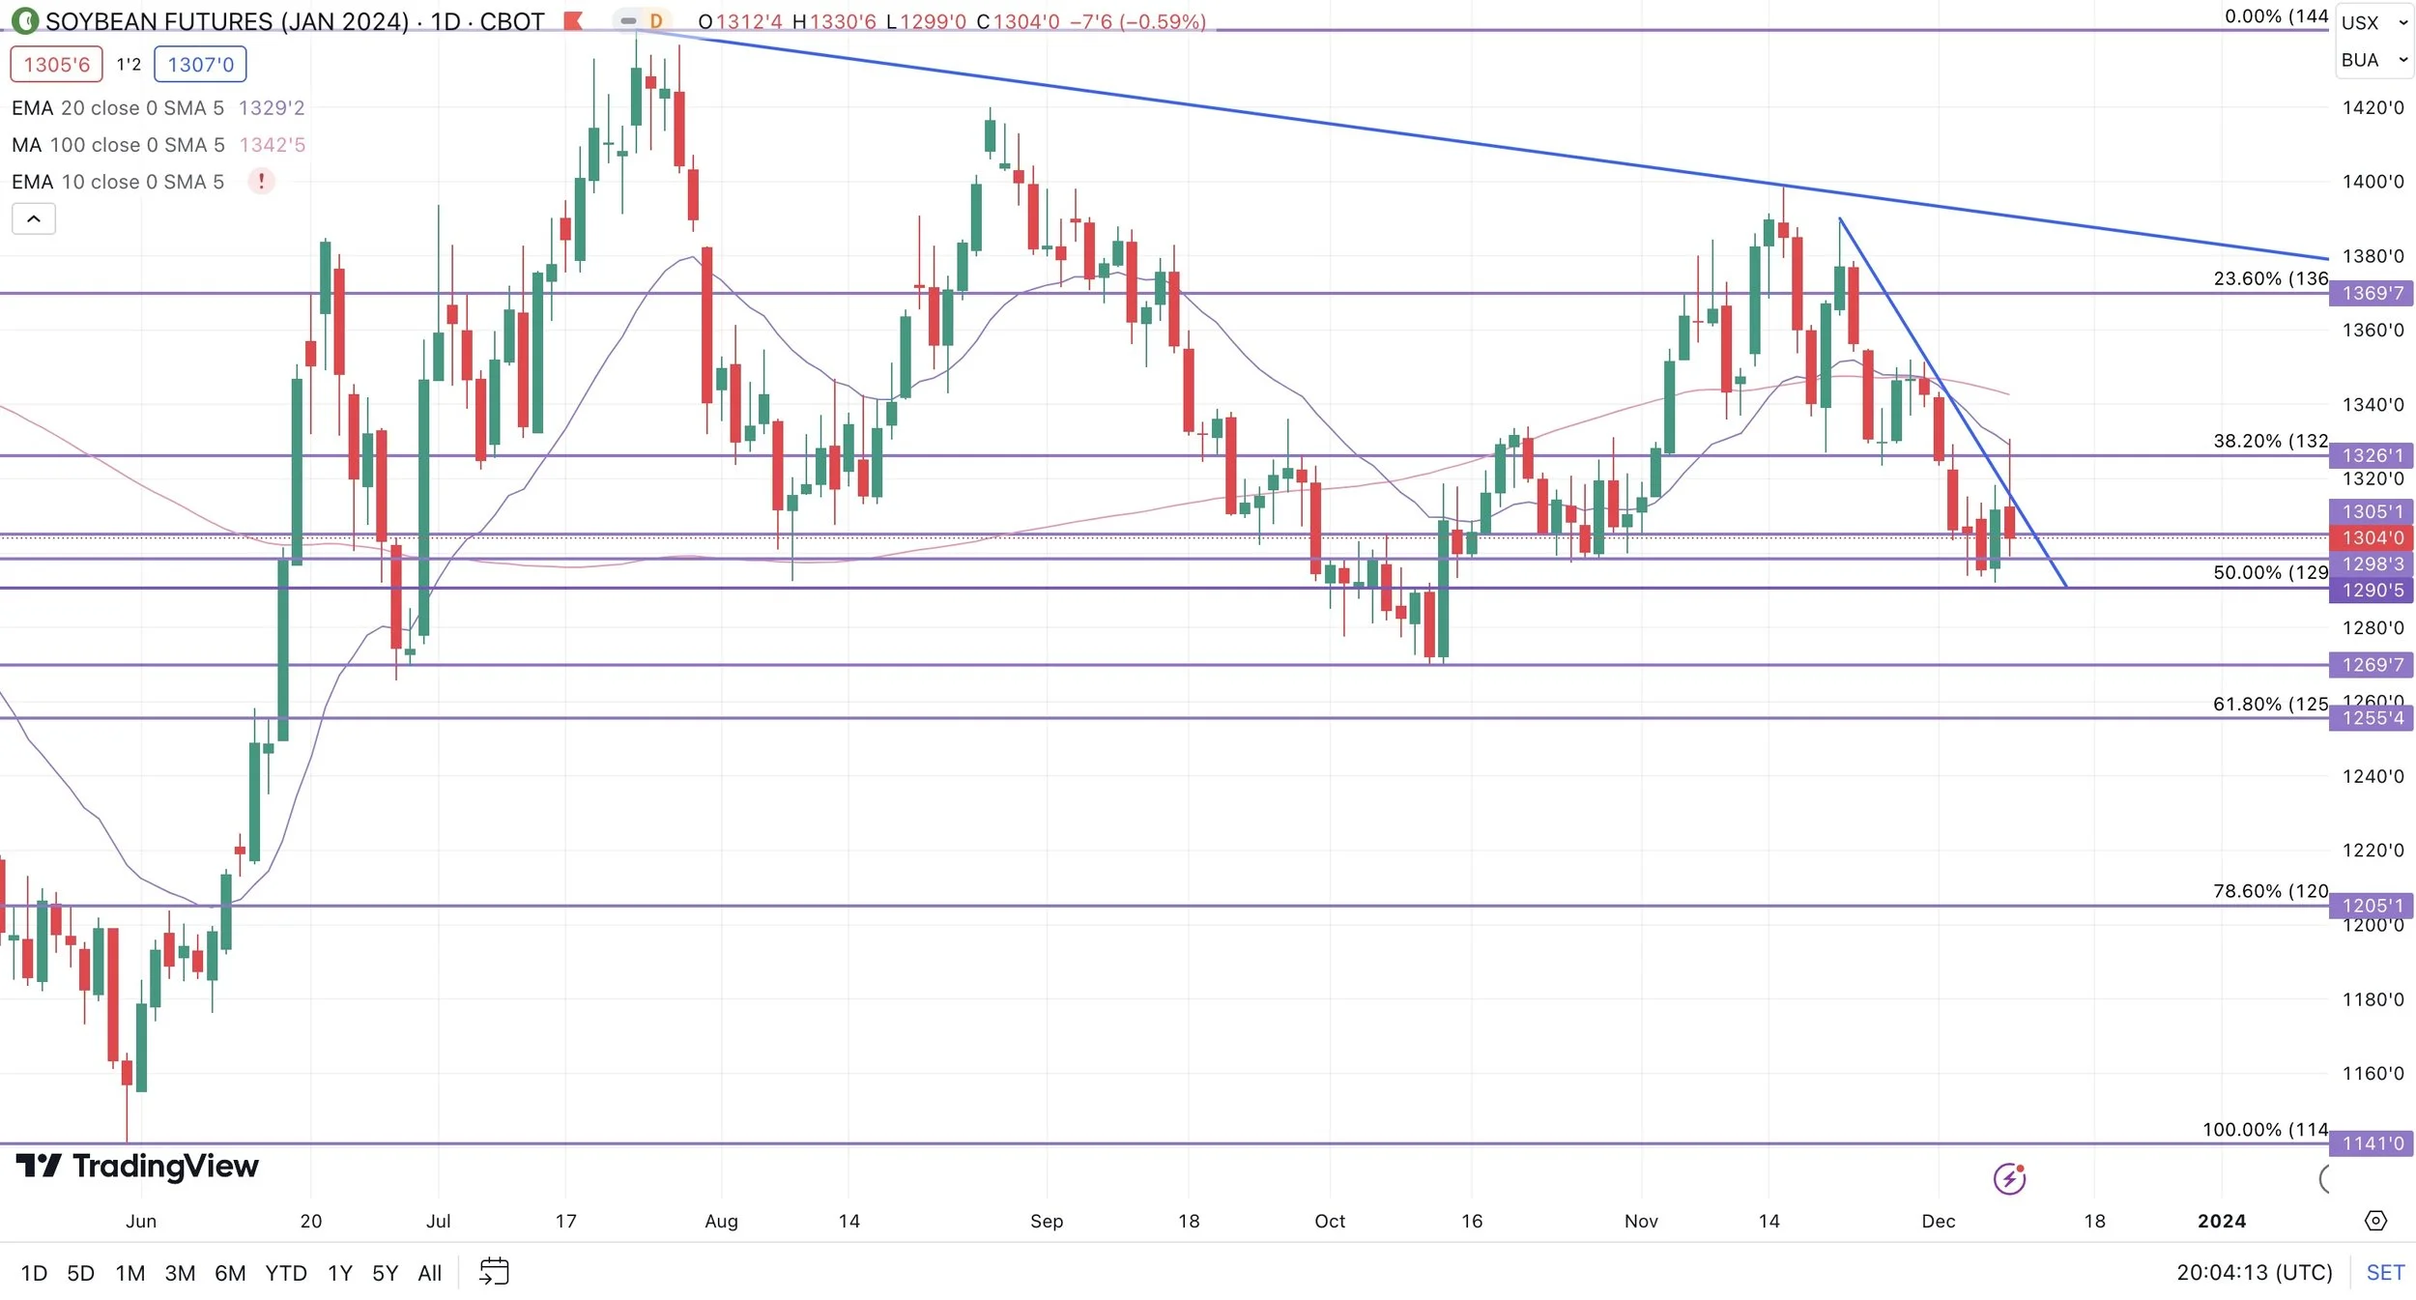
Task: Open chart settings hexagon gear icon
Action: [2374, 1221]
